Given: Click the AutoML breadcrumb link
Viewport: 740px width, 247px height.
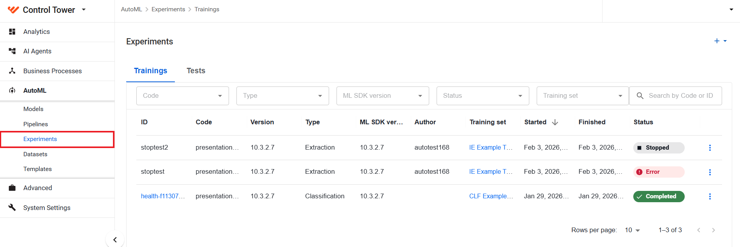Looking at the screenshot, I should tap(131, 9).
